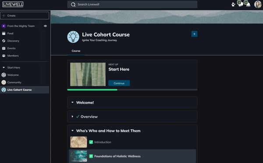Click the Continue button
Image resolution: width=263 pixels, height=163 pixels.
pyautogui.click(x=119, y=83)
